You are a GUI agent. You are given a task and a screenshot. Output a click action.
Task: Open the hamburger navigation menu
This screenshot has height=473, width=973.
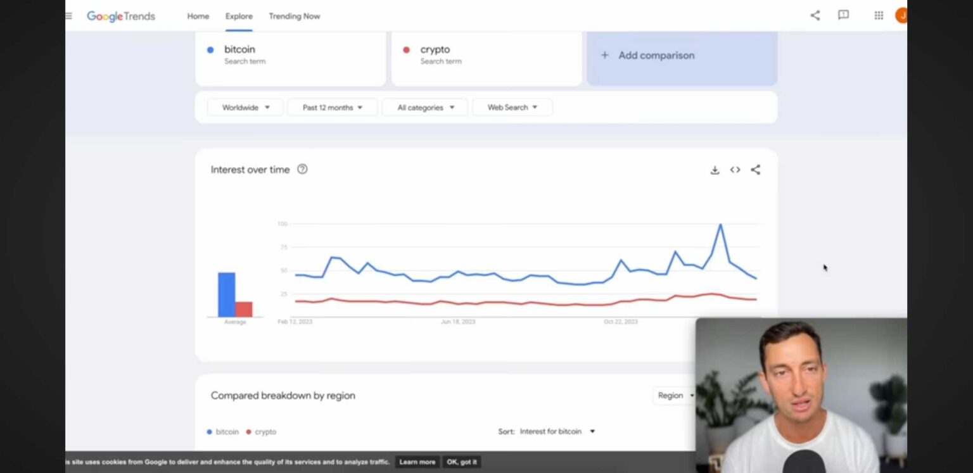[x=68, y=16]
